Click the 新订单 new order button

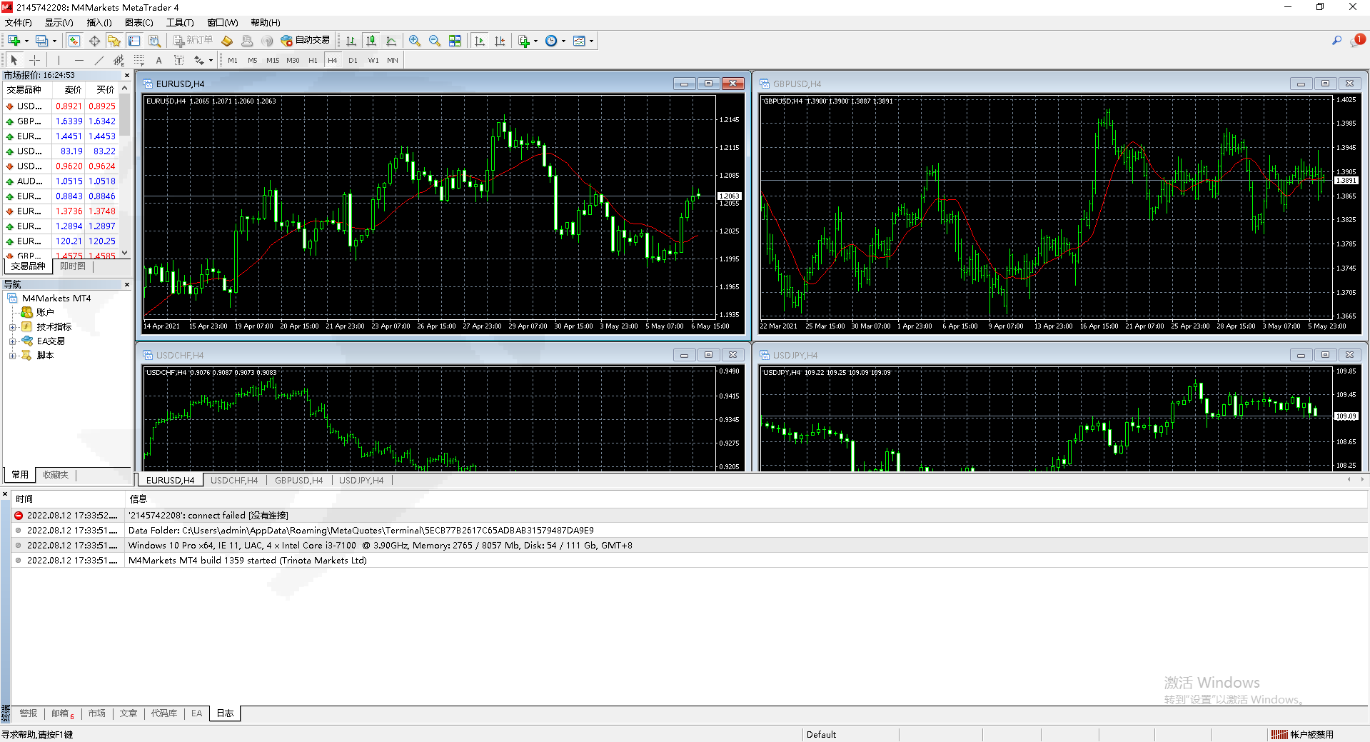pos(193,41)
